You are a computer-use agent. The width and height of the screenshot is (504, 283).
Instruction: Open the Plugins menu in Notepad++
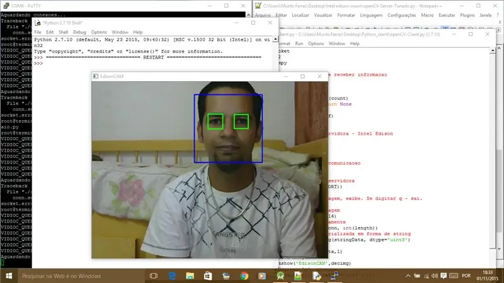[x=467, y=15]
